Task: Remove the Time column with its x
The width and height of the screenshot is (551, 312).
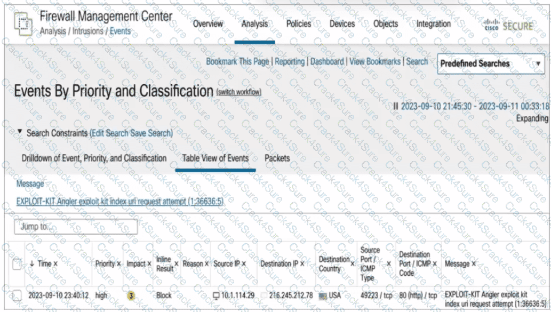Action: coord(55,263)
